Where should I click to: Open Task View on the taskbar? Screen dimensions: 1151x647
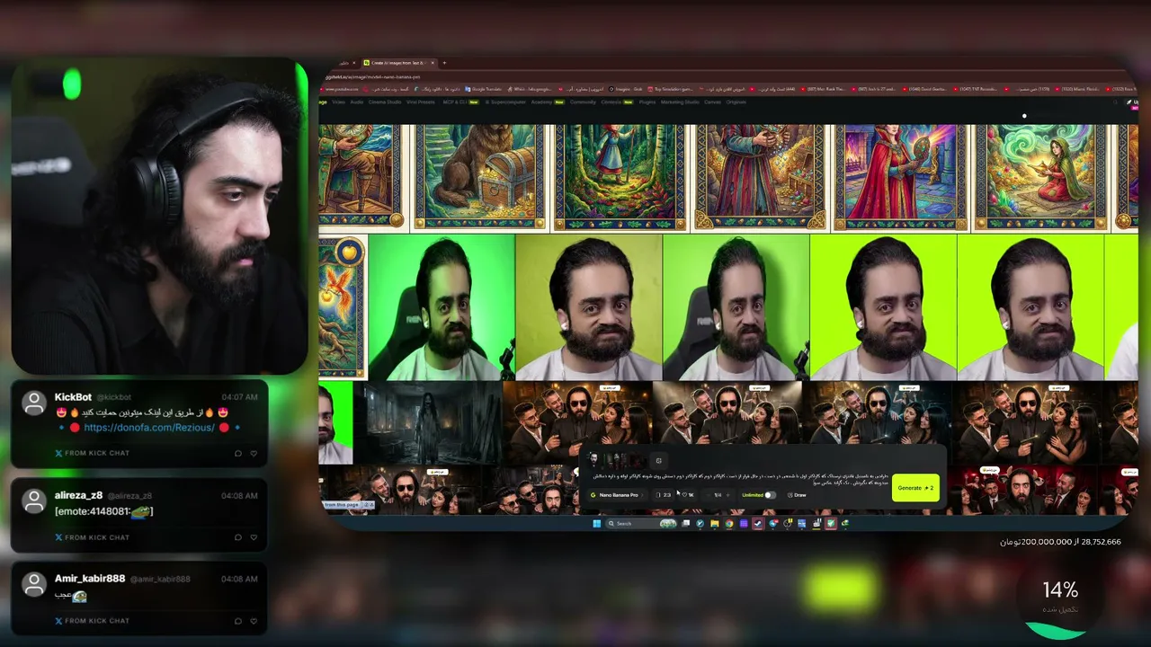tap(686, 524)
